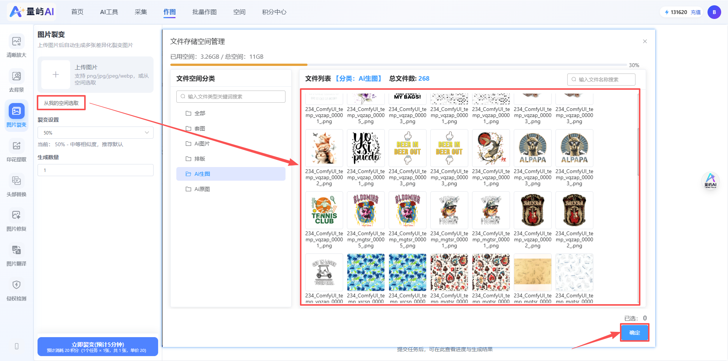Open the 头部替换 head swap tool

pyautogui.click(x=16, y=185)
